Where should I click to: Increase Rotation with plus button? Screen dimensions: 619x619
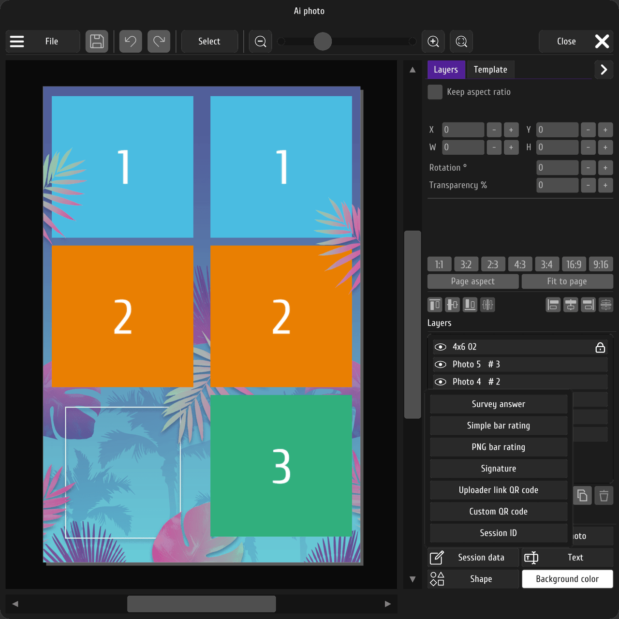coord(605,168)
